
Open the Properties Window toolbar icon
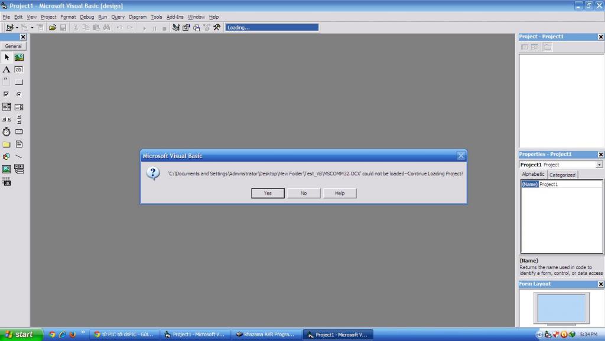coord(186,27)
